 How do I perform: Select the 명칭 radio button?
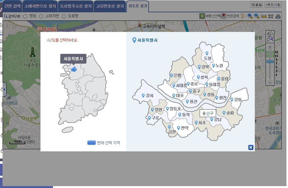click(x=26, y=16)
